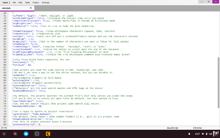The width and height of the screenshot is (220, 138).
Task: Open the Tools menu
Action: click(27, 2)
